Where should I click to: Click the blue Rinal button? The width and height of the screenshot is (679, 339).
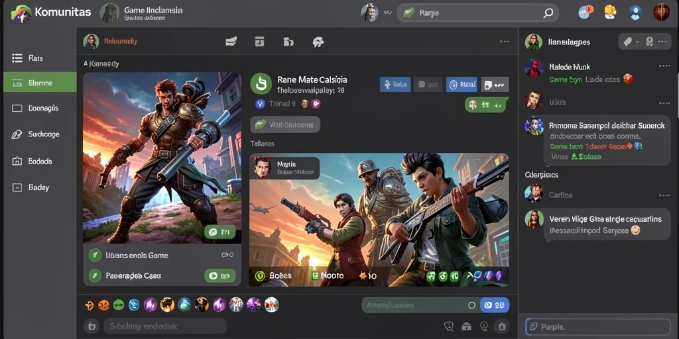tap(462, 85)
